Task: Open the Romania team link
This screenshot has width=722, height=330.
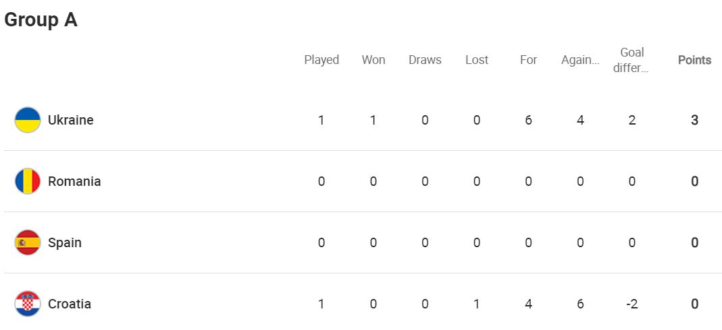Action: [x=74, y=181]
